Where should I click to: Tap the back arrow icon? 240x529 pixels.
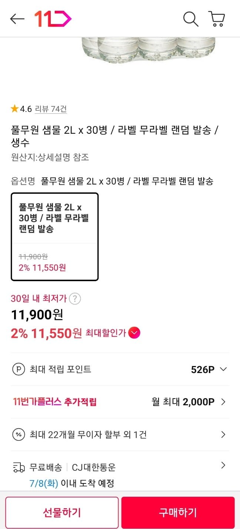[x=17, y=19]
